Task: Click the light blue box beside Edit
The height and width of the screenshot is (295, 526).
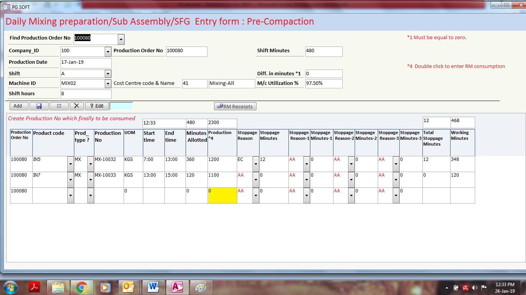Action: click(121, 106)
